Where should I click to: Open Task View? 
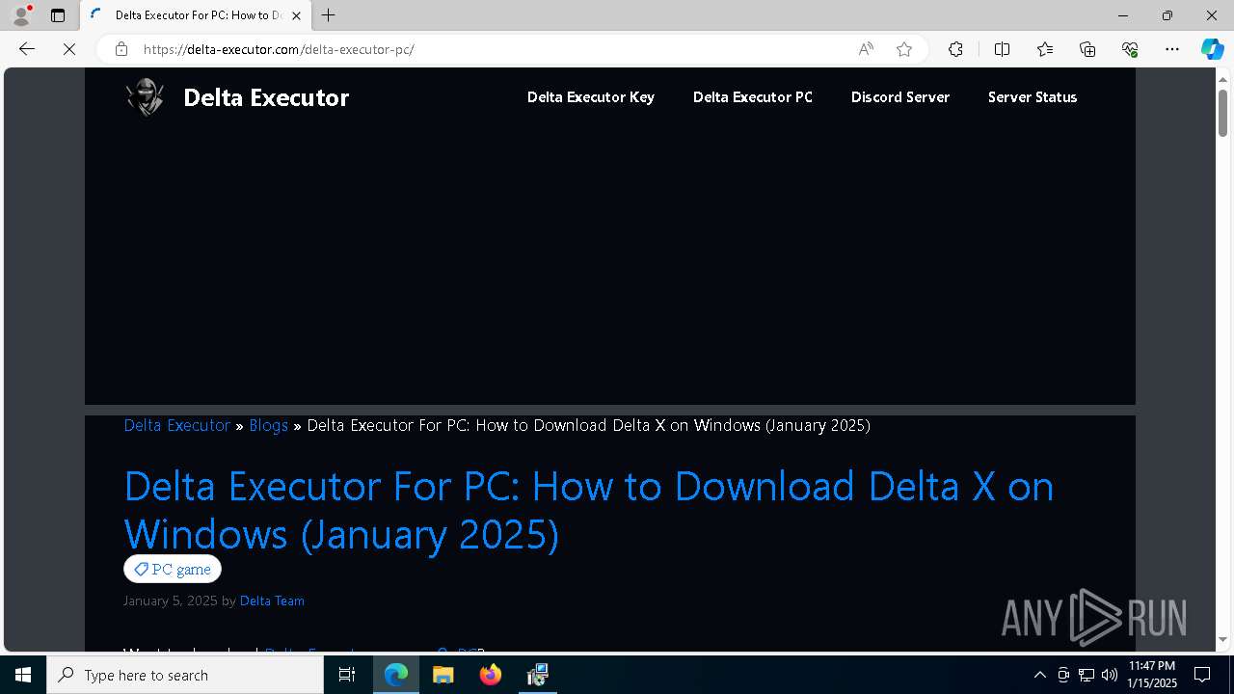pyautogui.click(x=347, y=675)
